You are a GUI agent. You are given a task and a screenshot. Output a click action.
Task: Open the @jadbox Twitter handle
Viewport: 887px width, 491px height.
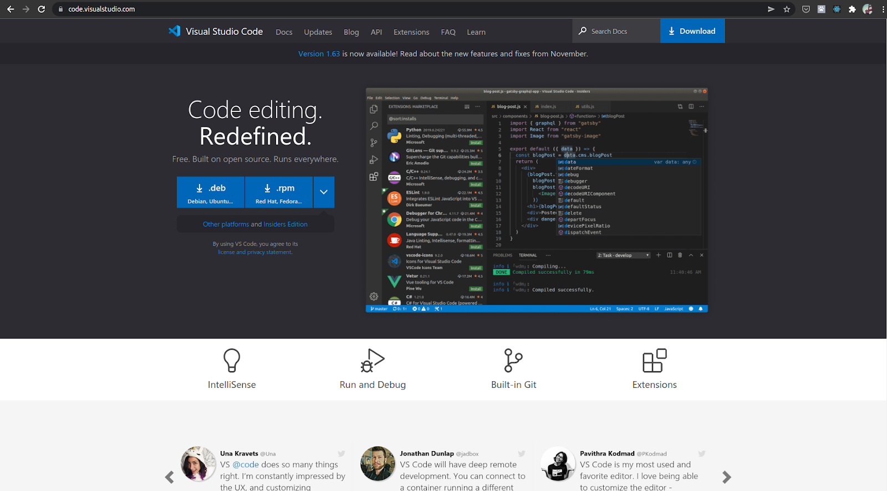(467, 454)
